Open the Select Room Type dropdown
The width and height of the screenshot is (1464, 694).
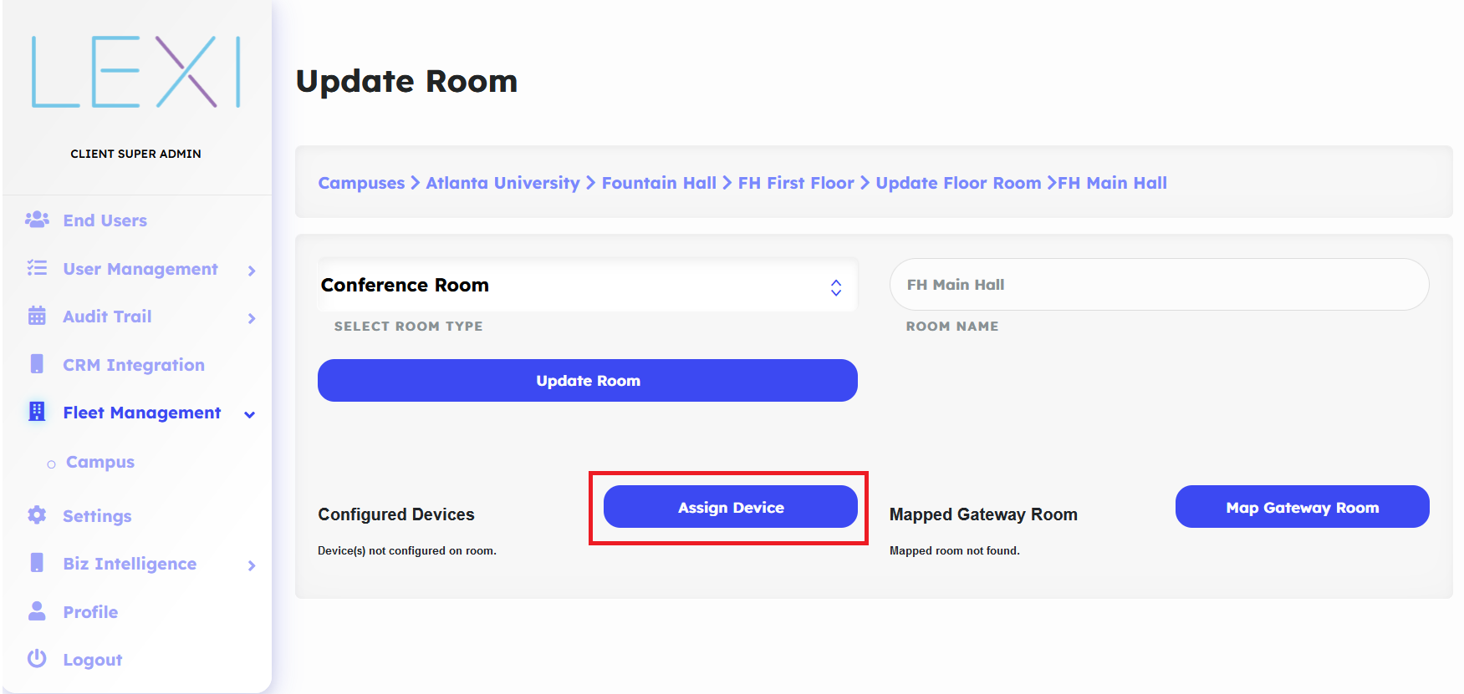[587, 286]
